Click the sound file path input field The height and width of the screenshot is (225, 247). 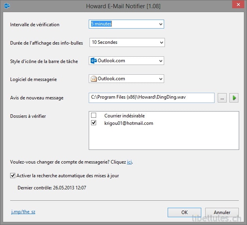pyautogui.click(x=152, y=98)
